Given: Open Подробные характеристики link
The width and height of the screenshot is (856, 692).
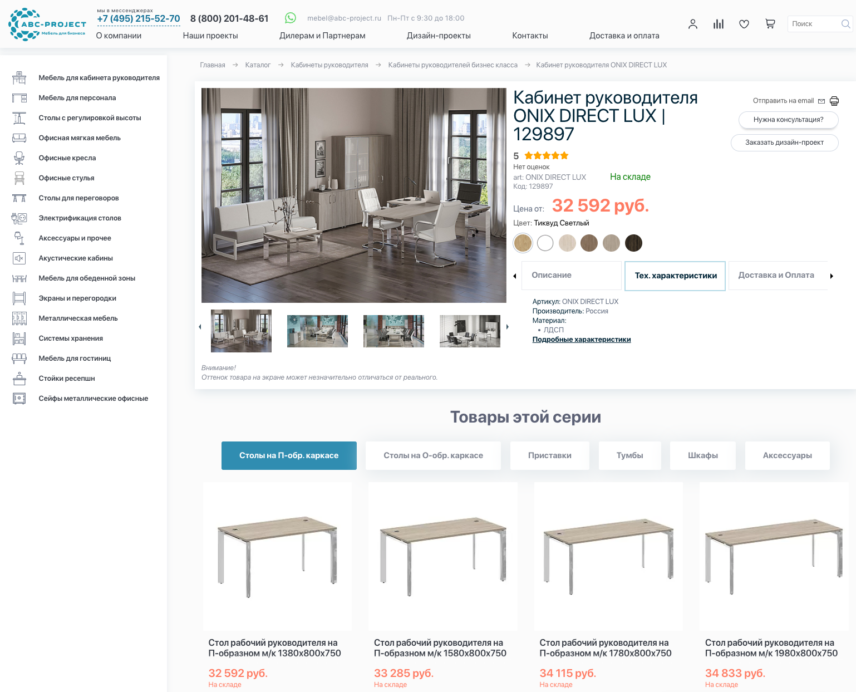Looking at the screenshot, I should click(582, 340).
